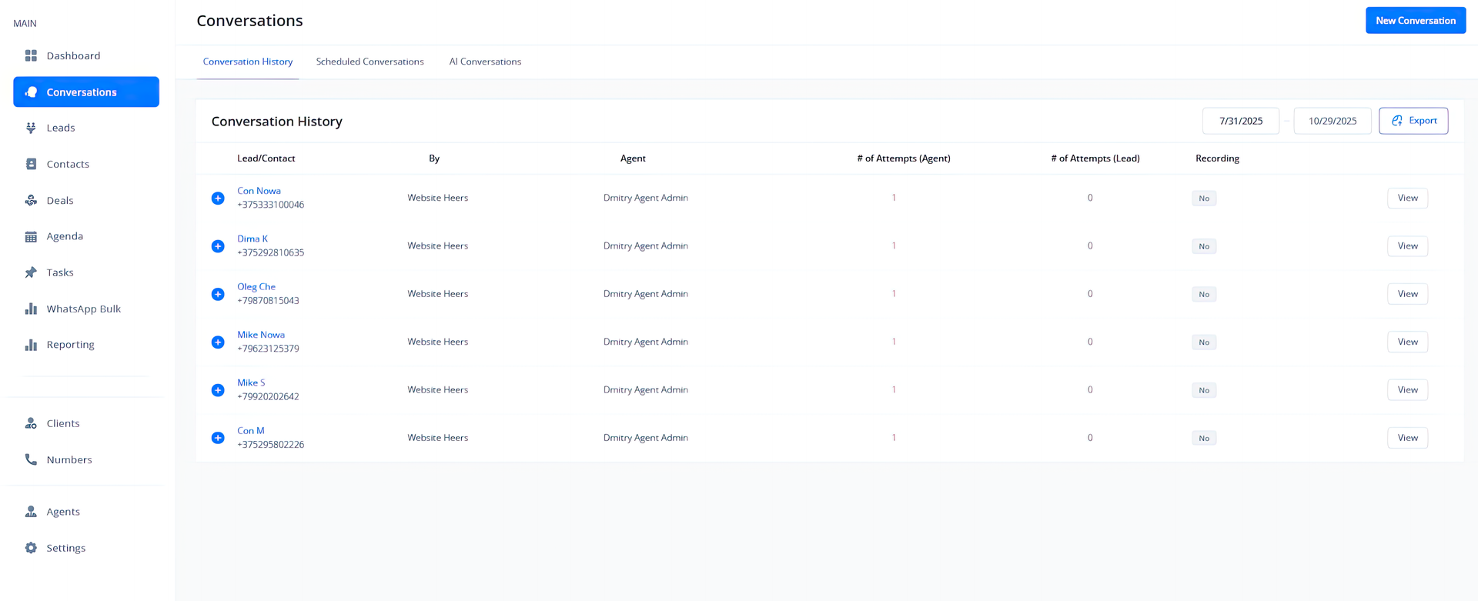1478x601 pixels.
Task: Open the Dima K contact link
Action: tap(252, 239)
